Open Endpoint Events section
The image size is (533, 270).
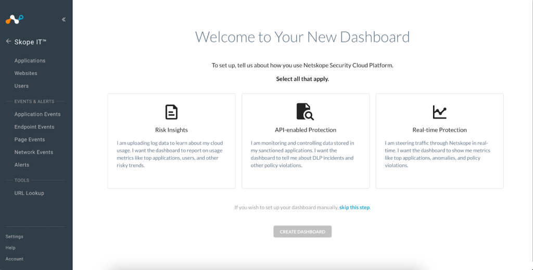pos(34,127)
